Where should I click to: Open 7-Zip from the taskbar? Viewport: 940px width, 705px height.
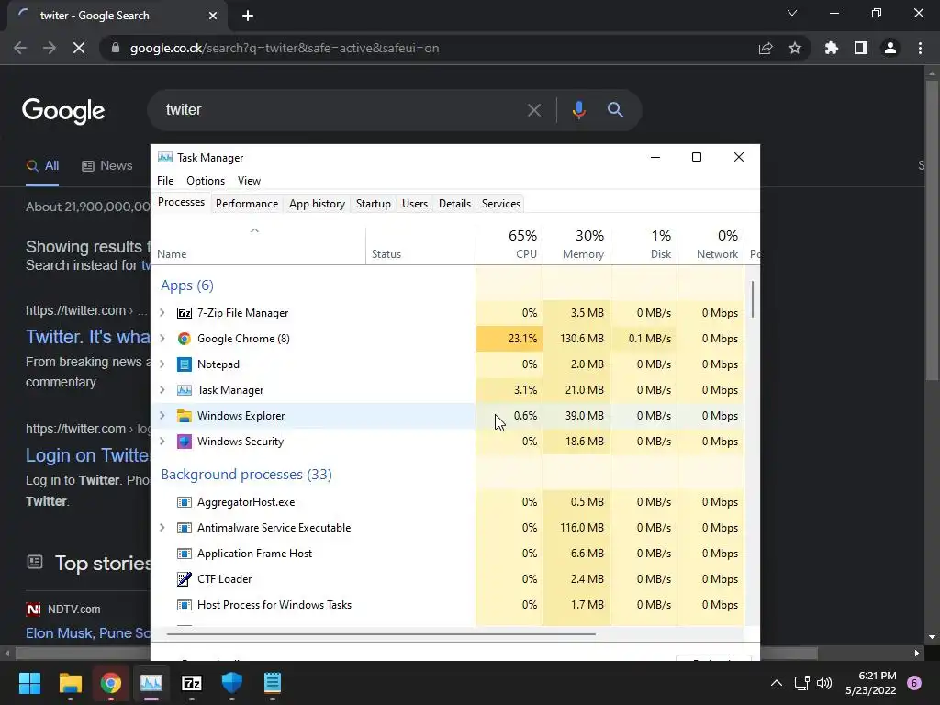click(191, 683)
